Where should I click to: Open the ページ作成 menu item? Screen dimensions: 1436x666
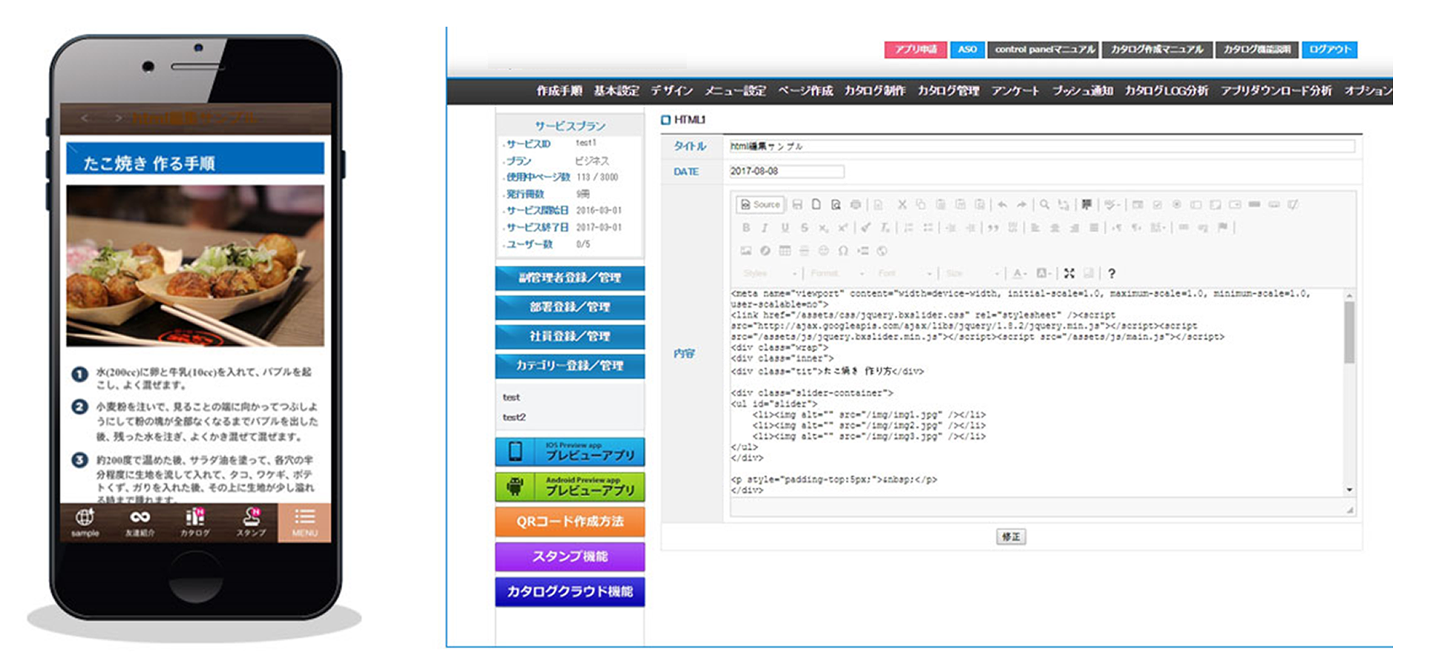pos(805,91)
